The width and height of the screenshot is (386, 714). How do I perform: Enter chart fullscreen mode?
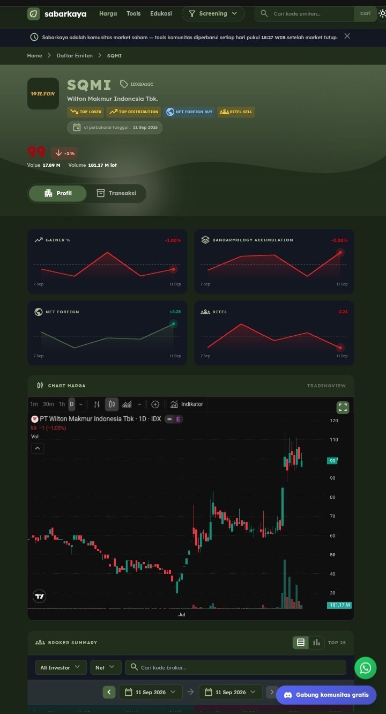[343, 407]
